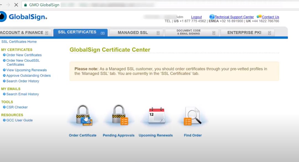Expand the Enterprise PKI tab arrow
Screen dimensions: 299x162
tap(269, 33)
